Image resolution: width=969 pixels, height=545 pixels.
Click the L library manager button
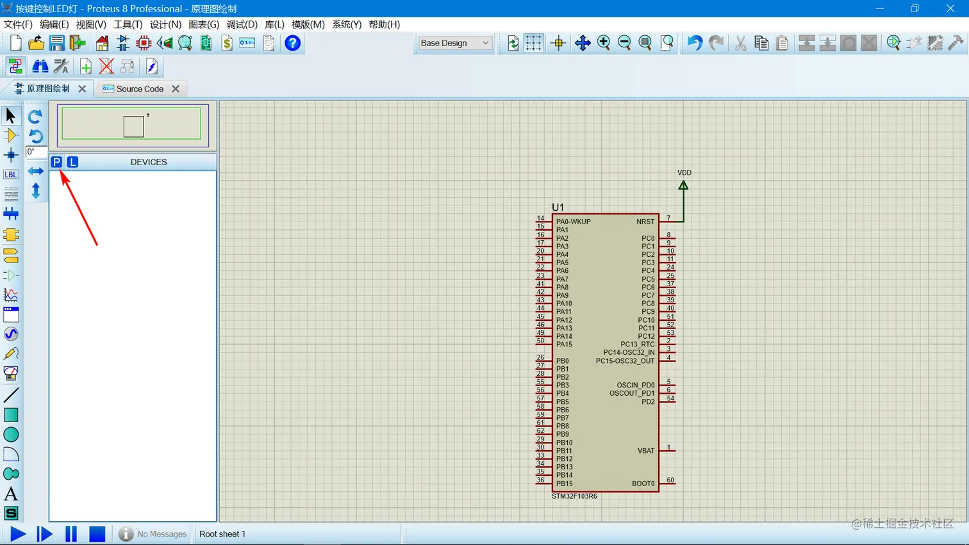point(72,162)
